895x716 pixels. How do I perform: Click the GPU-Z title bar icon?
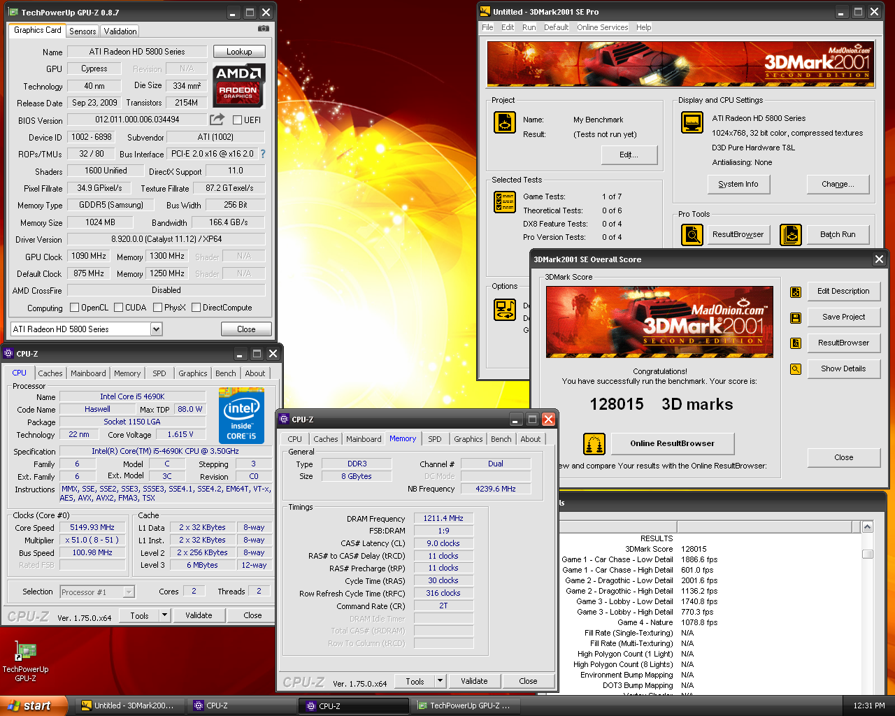[x=13, y=12]
